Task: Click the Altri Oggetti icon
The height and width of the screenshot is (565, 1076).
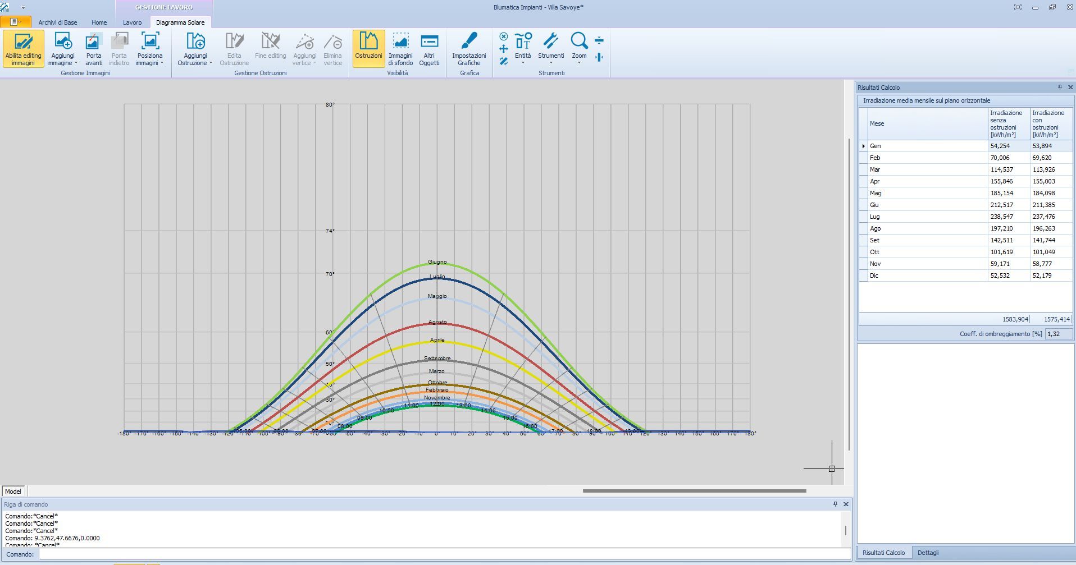Action: 429,42
